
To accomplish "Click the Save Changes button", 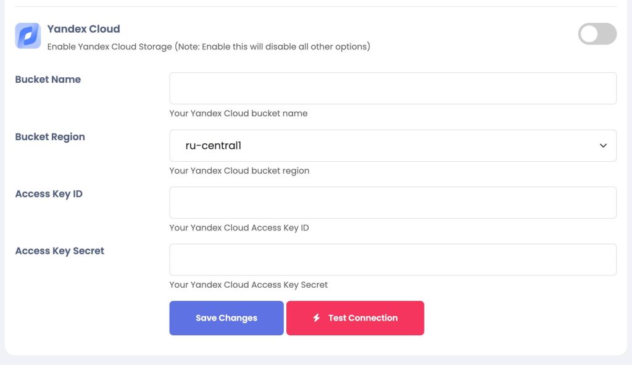I will coord(227,318).
